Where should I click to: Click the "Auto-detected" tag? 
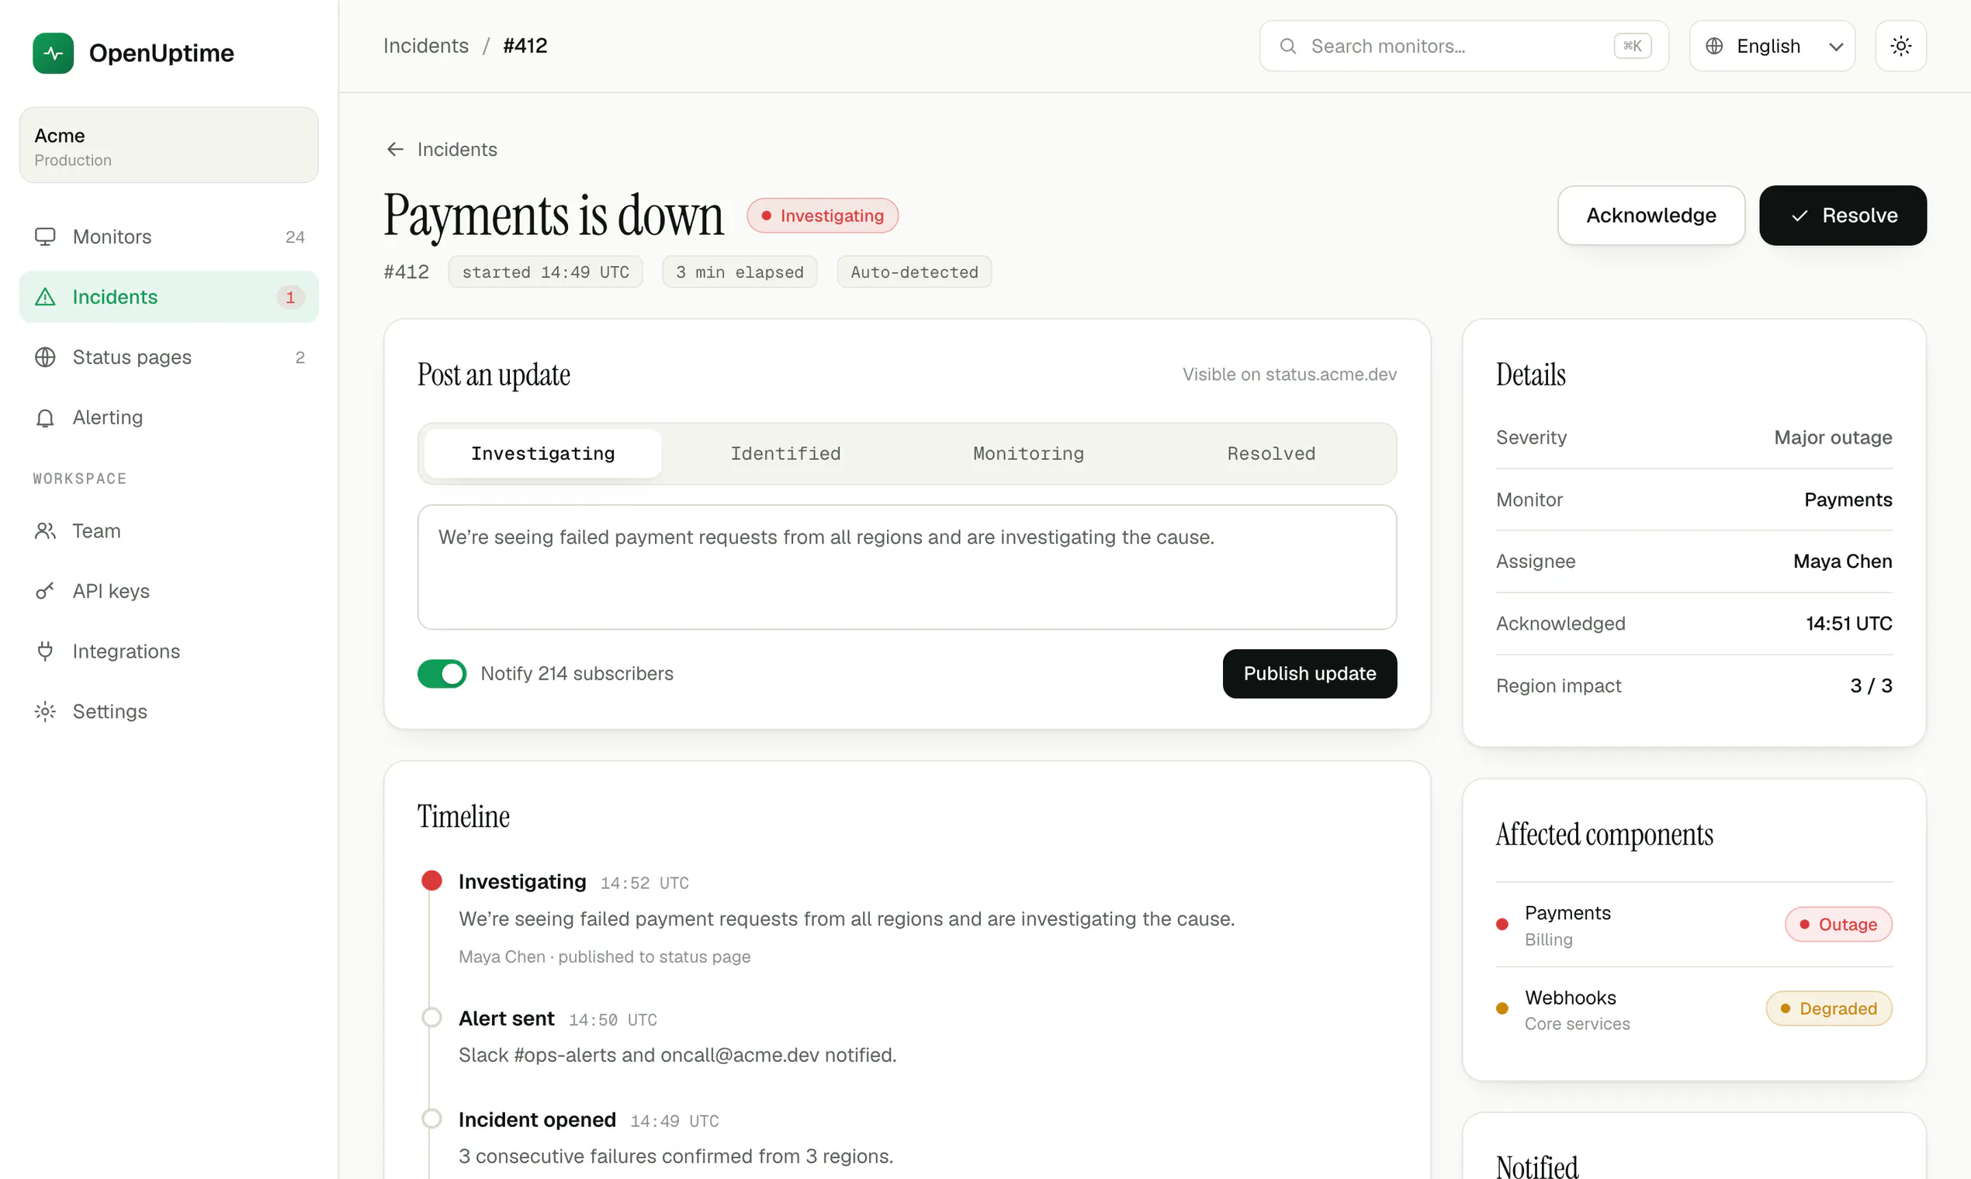914,271
